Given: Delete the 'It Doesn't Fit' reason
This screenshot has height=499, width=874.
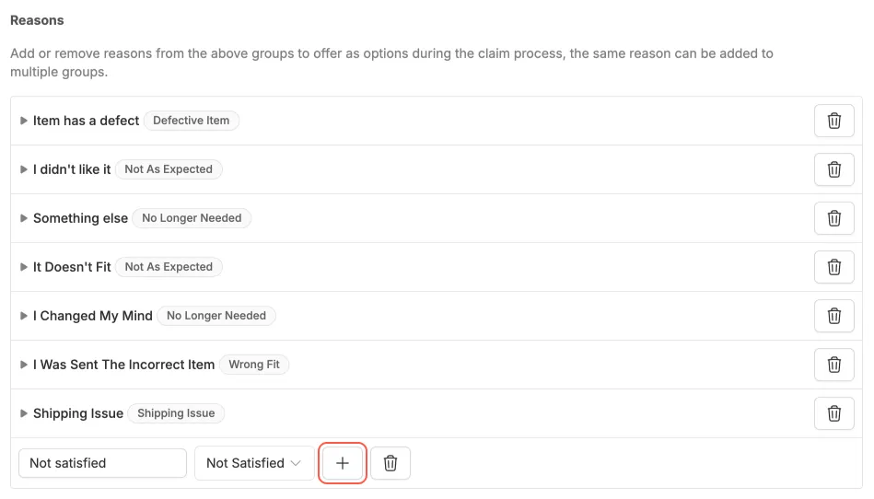Looking at the screenshot, I should tap(833, 267).
